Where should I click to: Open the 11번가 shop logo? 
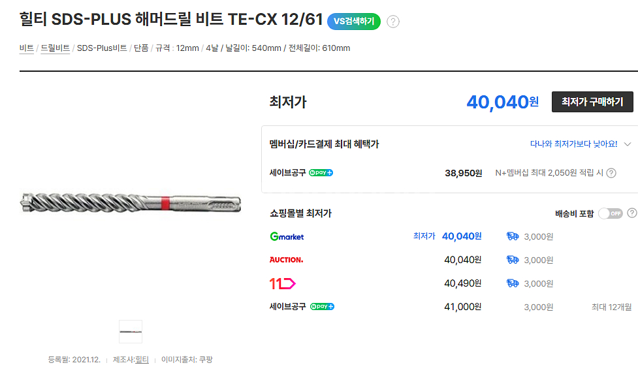coord(283,283)
